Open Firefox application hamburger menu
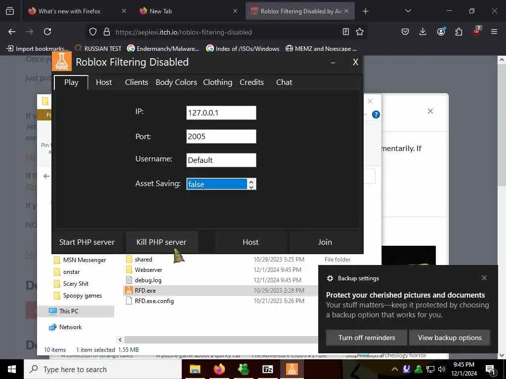This screenshot has height=379, width=506. pos(494,32)
